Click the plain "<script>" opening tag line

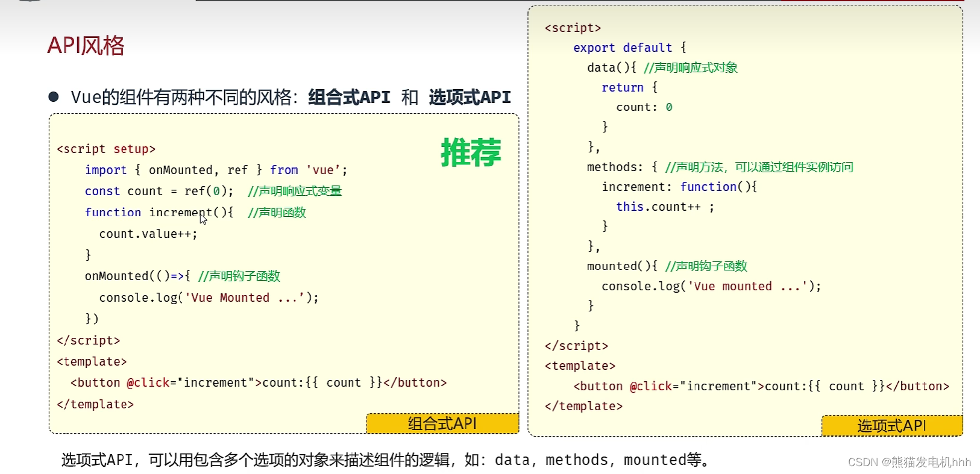click(573, 28)
